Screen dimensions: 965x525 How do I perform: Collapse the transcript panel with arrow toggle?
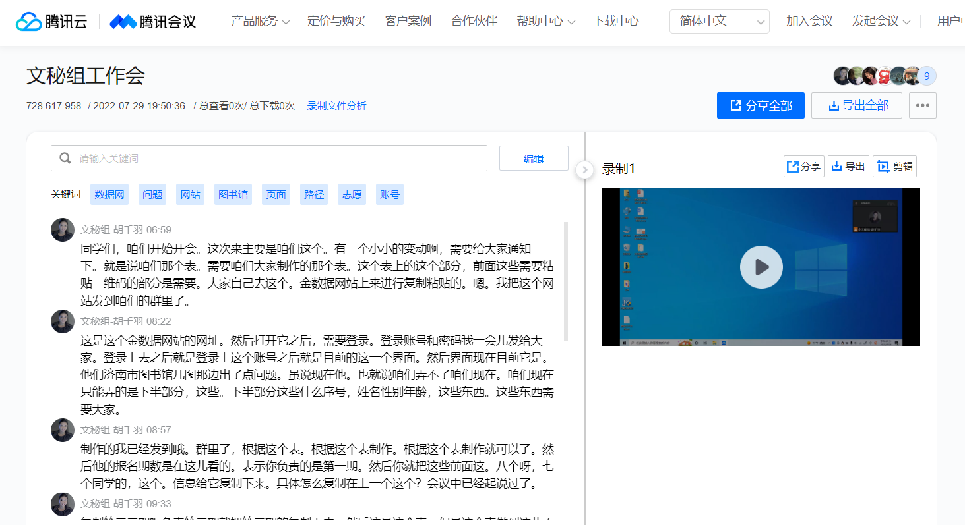click(x=584, y=170)
